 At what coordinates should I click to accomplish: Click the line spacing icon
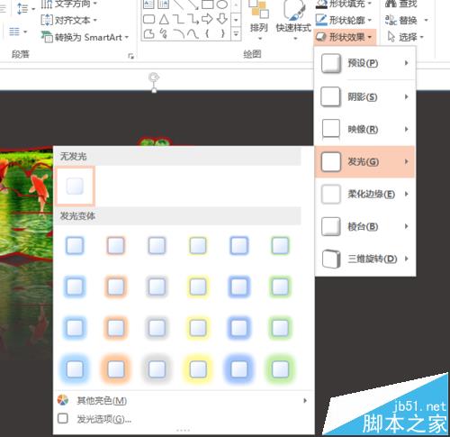click(22, 8)
